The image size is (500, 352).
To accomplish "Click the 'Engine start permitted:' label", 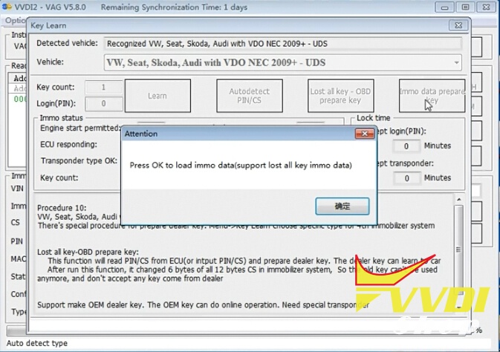I will (79, 128).
